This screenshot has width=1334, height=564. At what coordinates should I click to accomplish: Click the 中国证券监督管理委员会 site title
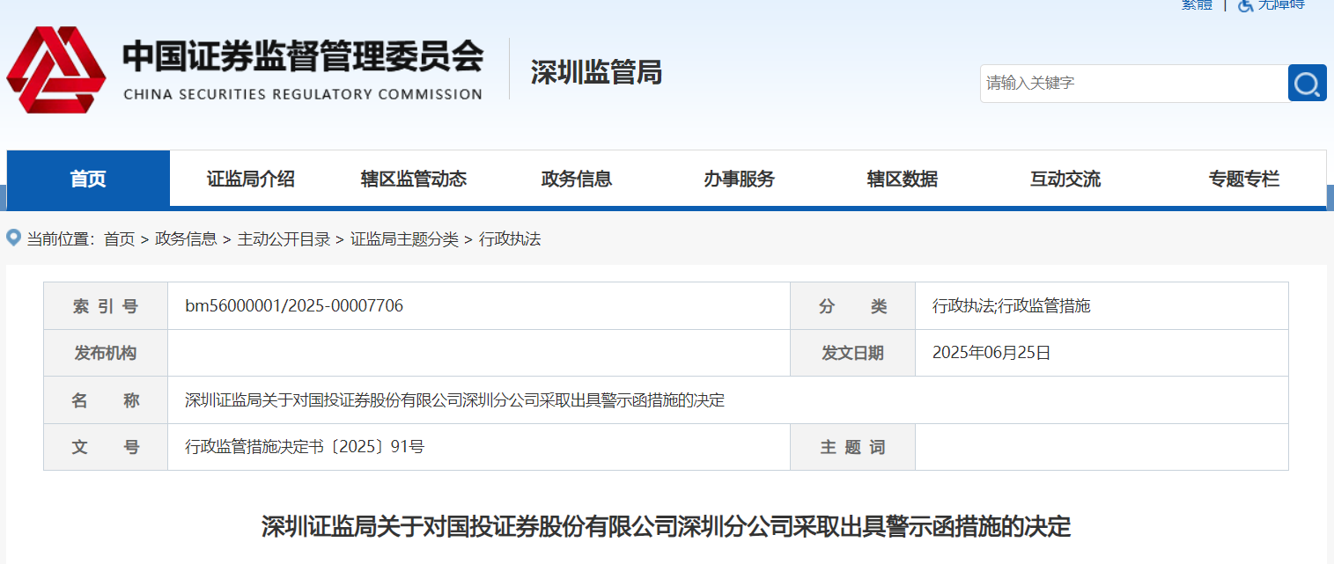303,57
